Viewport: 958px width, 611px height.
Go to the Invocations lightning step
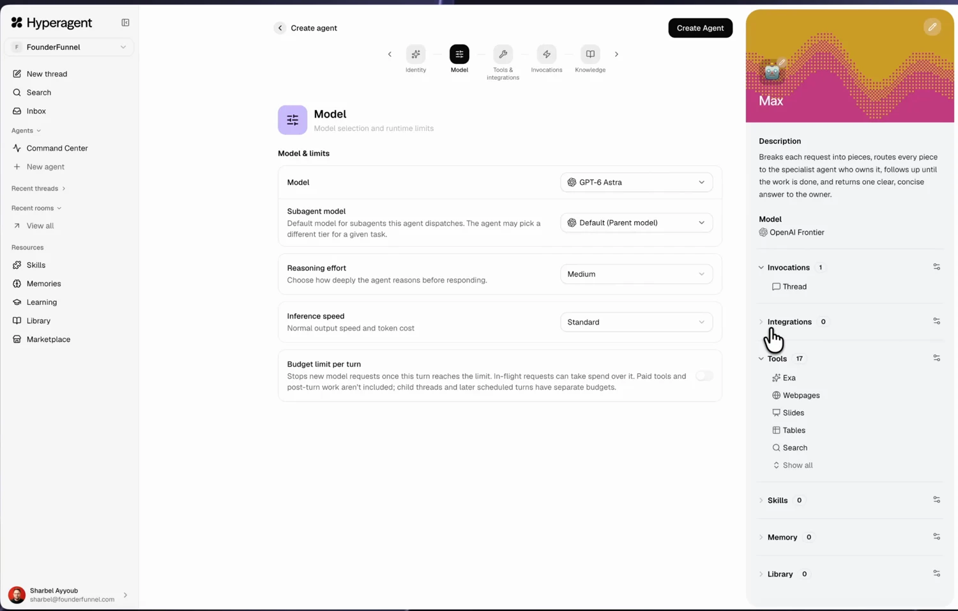click(547, 54)
